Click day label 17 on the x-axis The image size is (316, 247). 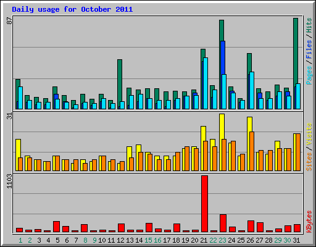click(167, 240)
